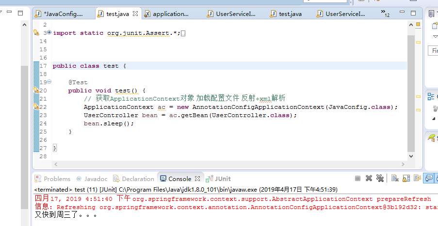The width and height of the screenshot is (438, 226).
Task: Click the warning marker on line 3
Action: point(36,32)
